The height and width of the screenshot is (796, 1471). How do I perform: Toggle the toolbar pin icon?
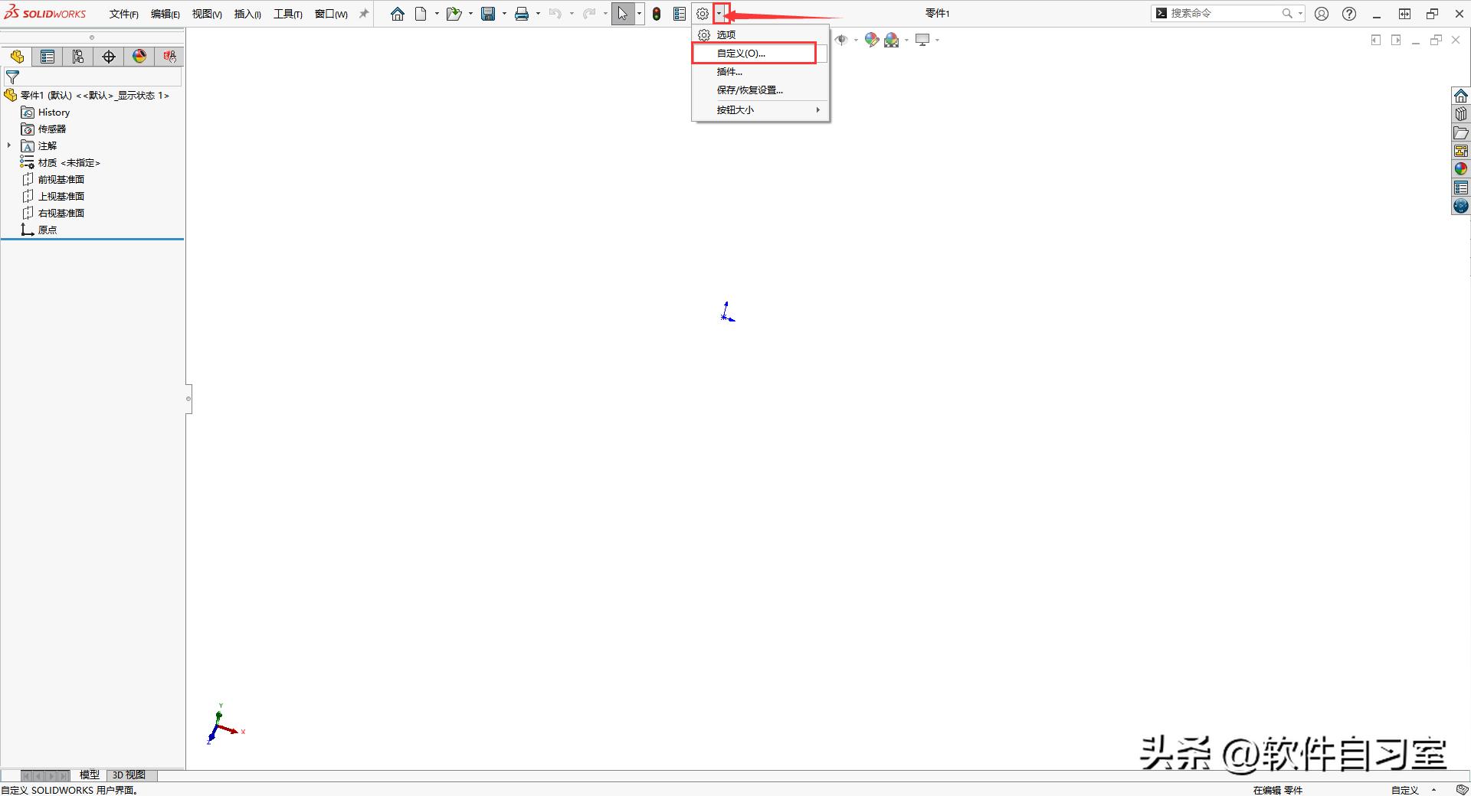363,13
